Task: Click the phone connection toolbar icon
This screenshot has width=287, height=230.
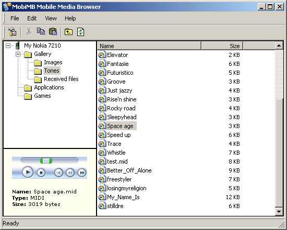Action: pyautogui.click(x=13, y=32)
